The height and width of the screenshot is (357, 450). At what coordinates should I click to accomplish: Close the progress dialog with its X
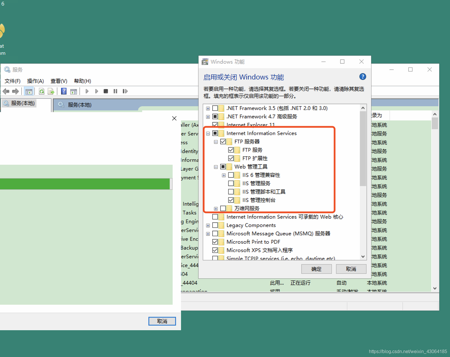tap(174, 118)
